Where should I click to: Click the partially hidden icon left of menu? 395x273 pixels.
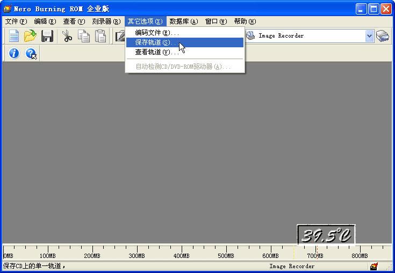120,36
